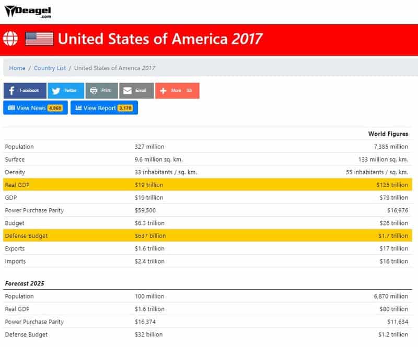
Task: Click the United States of America 2017 title
Action: click(160, 39)
